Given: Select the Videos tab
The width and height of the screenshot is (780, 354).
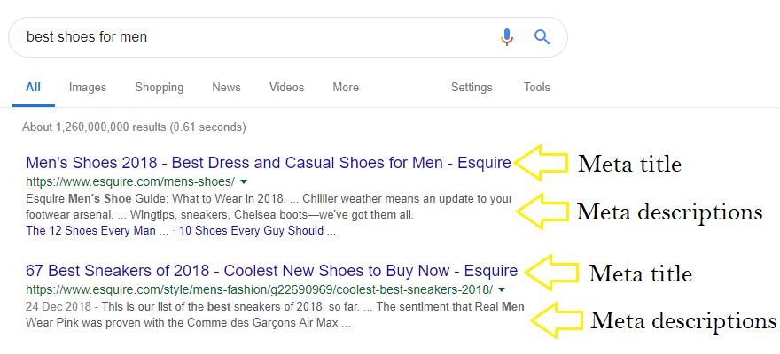Looking at the screenshot, I should (286, 88).
